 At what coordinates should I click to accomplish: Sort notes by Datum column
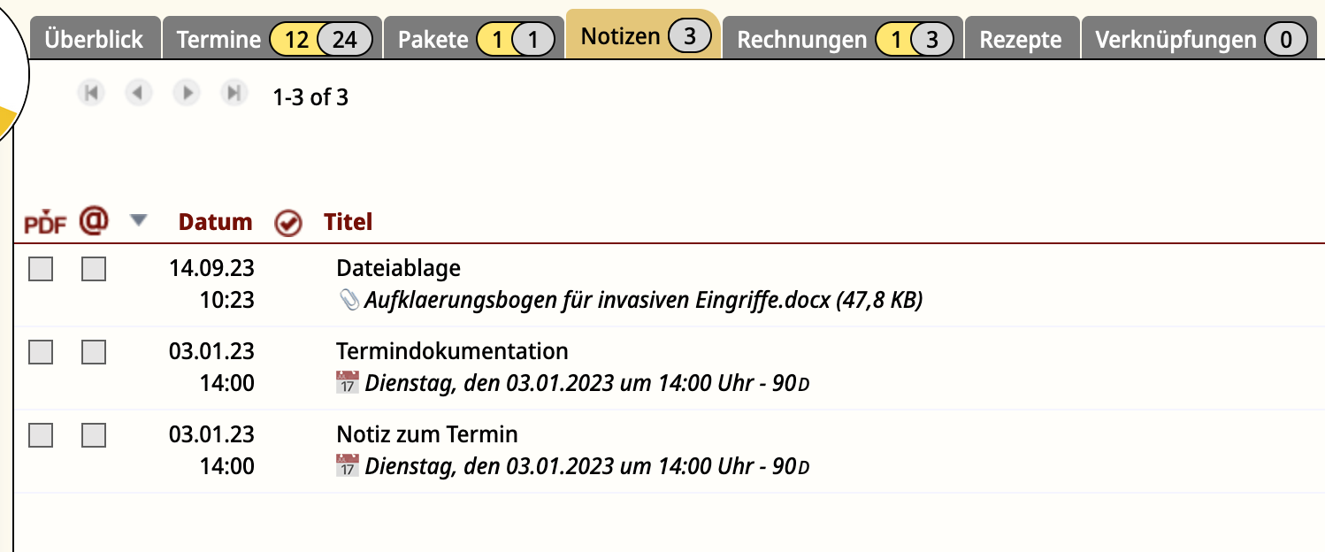[215, 222]
